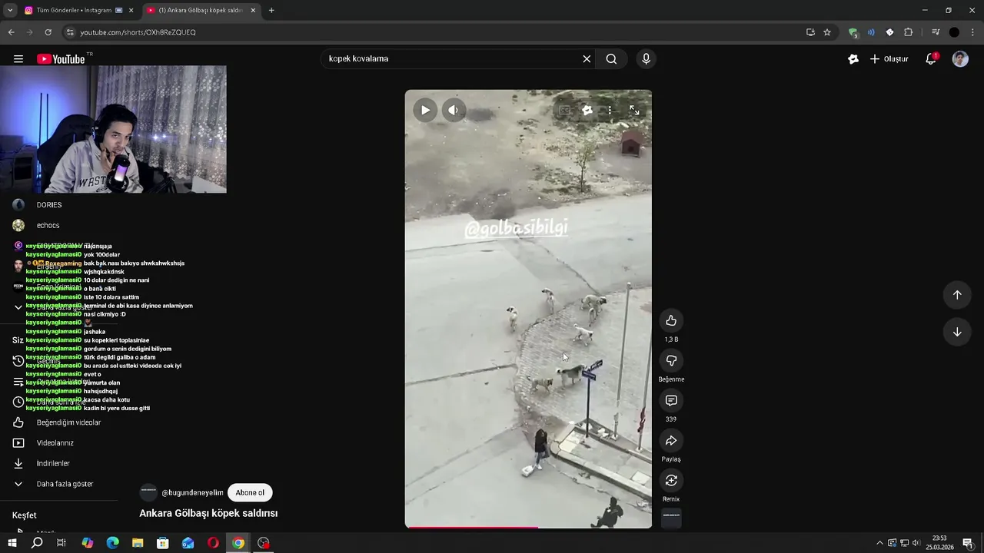984x553 pixels.
Task: Like the Short with thumbs up
Action: [x=671, y=320]
